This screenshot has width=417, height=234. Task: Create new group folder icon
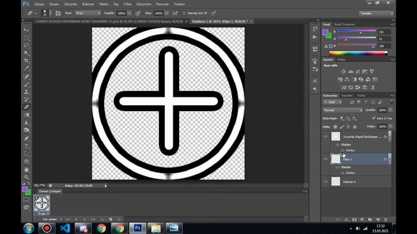click(x=370, y=220)
